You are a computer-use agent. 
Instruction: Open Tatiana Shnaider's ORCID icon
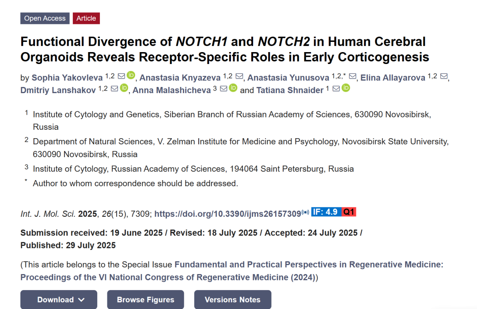click(x=346, y=88)
